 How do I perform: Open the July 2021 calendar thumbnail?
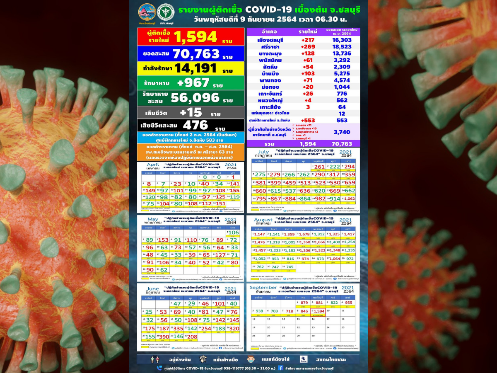click(x=303, y=181)
